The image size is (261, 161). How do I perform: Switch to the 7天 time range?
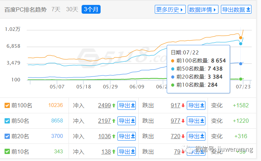56,9
